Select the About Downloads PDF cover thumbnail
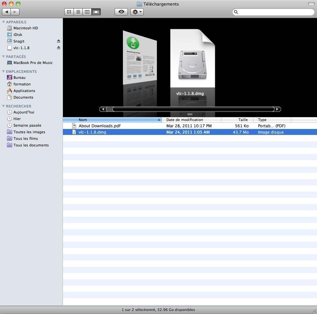This screenshot has height=314, width=317. click(x=140, y=57)
